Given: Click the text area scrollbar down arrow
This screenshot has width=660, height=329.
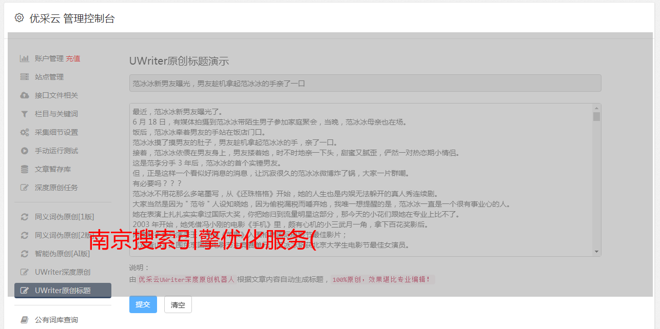Looking at the screenshot, I should pyautogui.click(x=596, y=252).
